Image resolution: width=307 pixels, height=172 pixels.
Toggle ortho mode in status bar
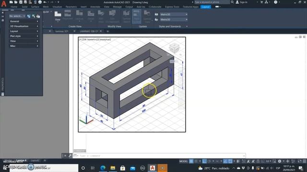204,161
